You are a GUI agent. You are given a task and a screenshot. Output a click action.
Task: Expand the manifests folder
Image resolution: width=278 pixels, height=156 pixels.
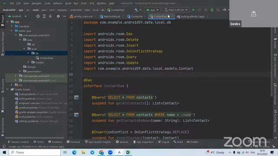[x=12, y=26]
